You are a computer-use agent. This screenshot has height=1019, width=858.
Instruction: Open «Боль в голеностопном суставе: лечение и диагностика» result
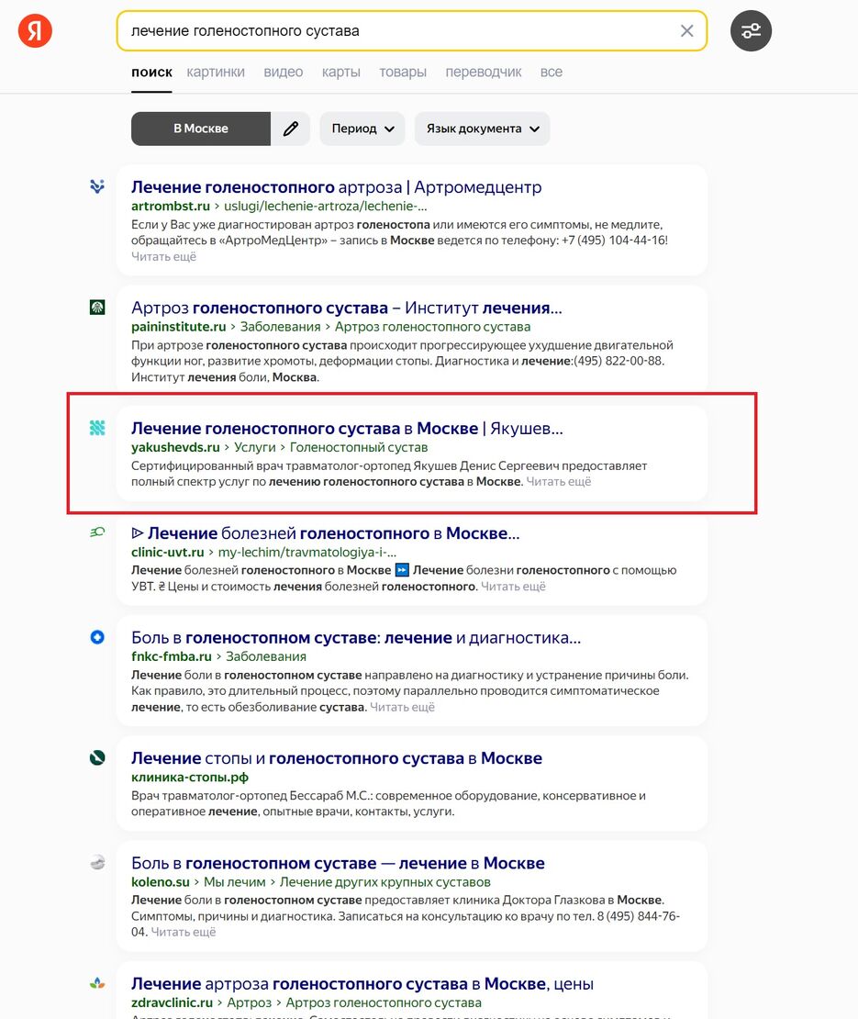pos(356,637)
